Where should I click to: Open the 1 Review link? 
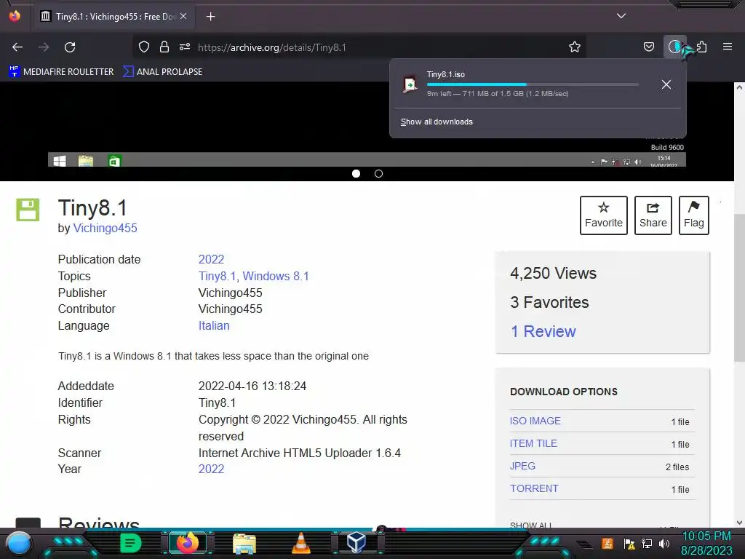click(543, 331)
